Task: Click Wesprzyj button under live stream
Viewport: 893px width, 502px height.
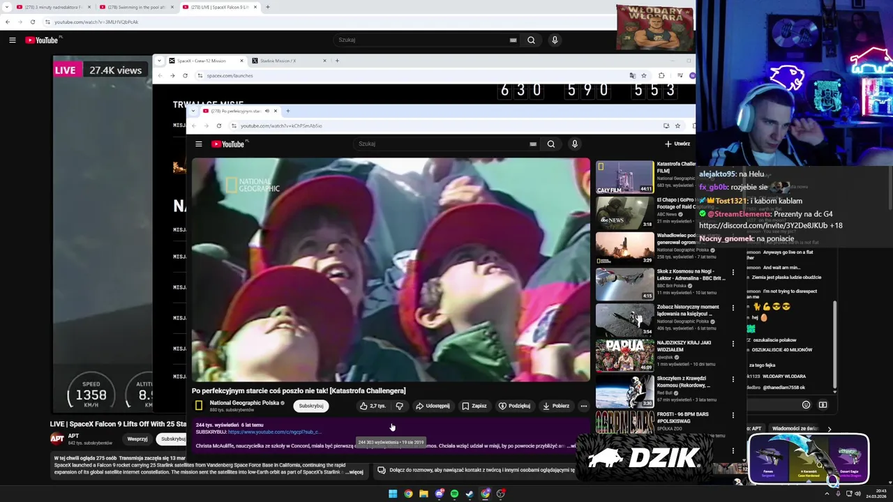Action: tap(137, 439)
